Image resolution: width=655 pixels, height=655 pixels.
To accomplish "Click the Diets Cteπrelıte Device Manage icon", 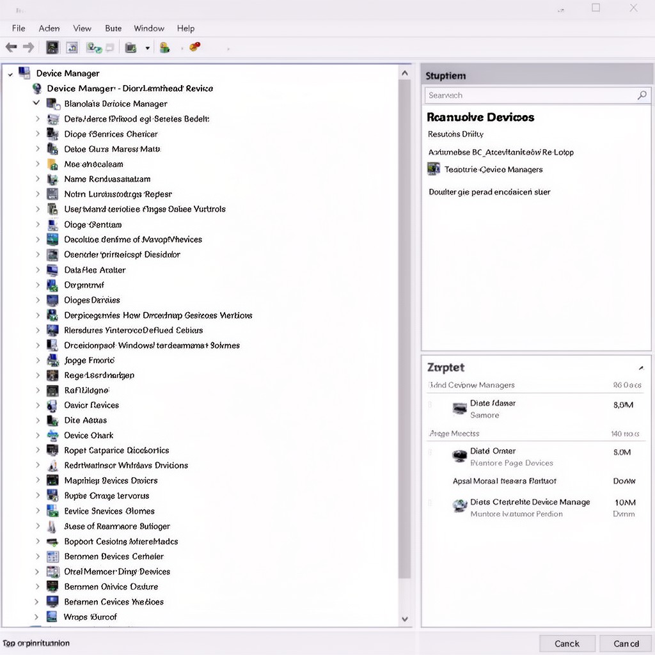I will pyautogui.click(x=459, y=506).
